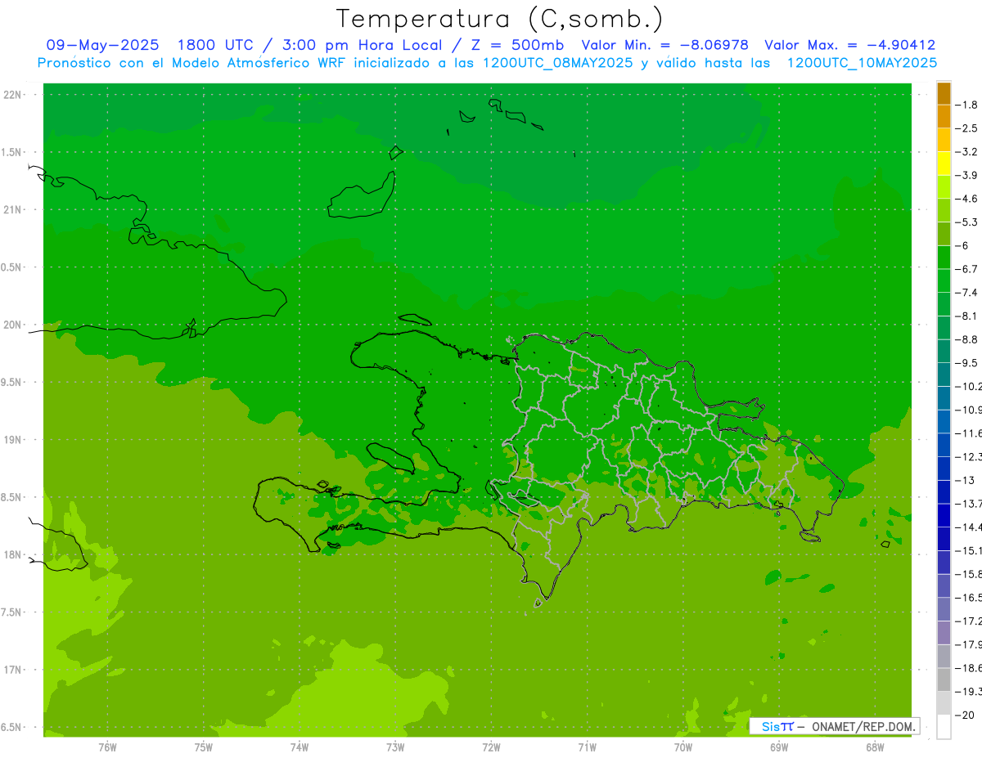Click the "-8.1" colorbar label
Viewport: 982px width, 758px height.
[966, 316]
